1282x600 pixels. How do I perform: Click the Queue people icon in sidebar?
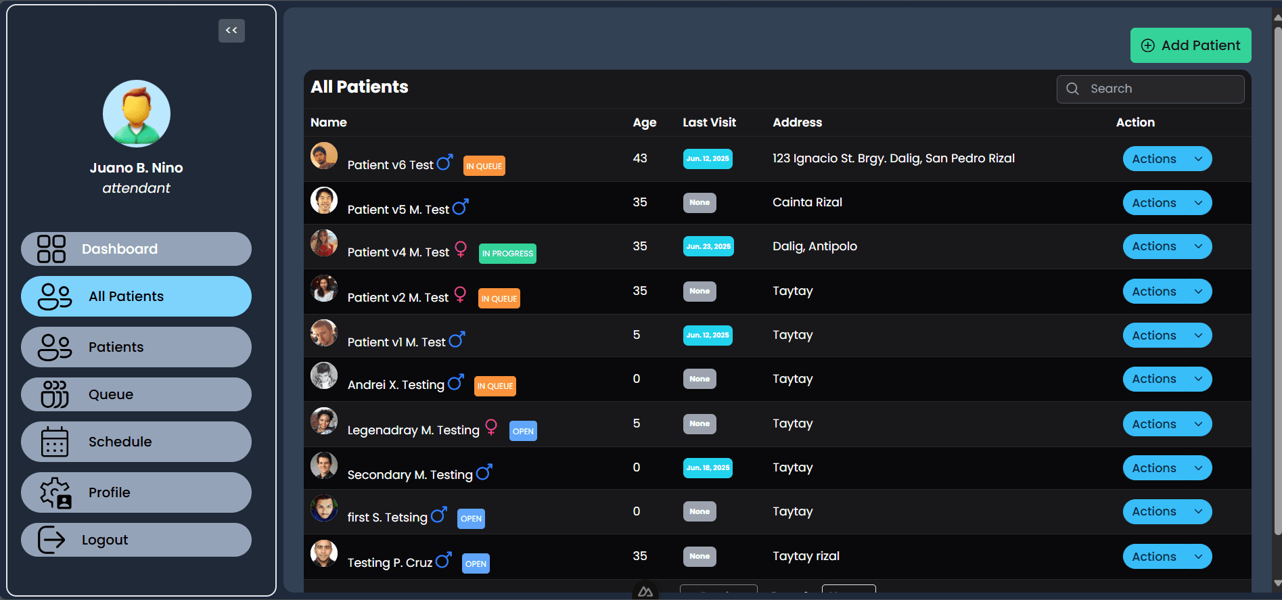[x=55, y=394]
